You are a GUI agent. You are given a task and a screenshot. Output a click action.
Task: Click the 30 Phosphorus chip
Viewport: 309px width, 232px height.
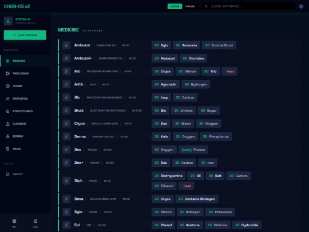[216, 136]
